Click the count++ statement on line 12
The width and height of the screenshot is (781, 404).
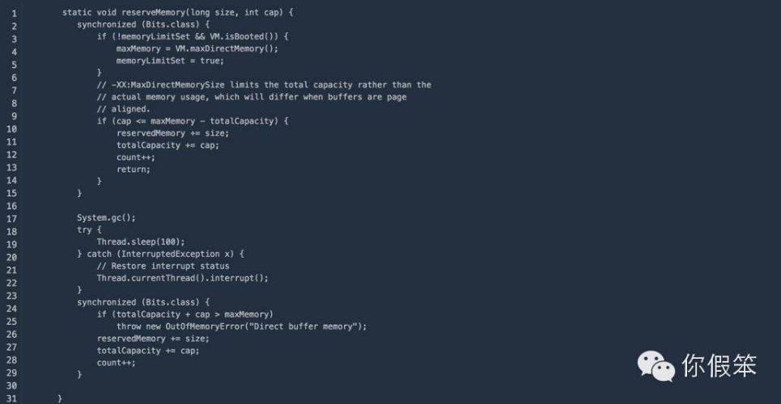(136, 158)
